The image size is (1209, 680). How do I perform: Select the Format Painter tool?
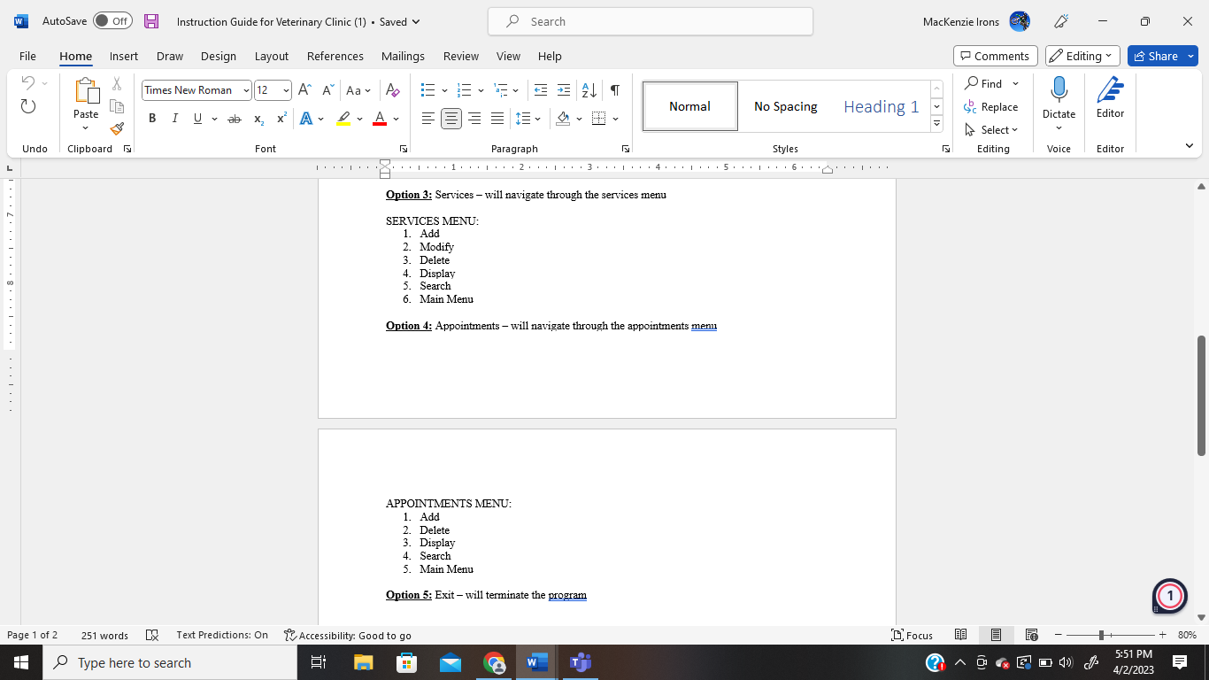coord(116,128)
